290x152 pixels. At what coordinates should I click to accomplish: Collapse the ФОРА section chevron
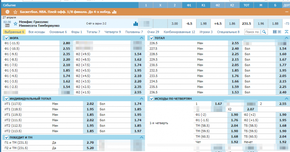tap(141, 38)
